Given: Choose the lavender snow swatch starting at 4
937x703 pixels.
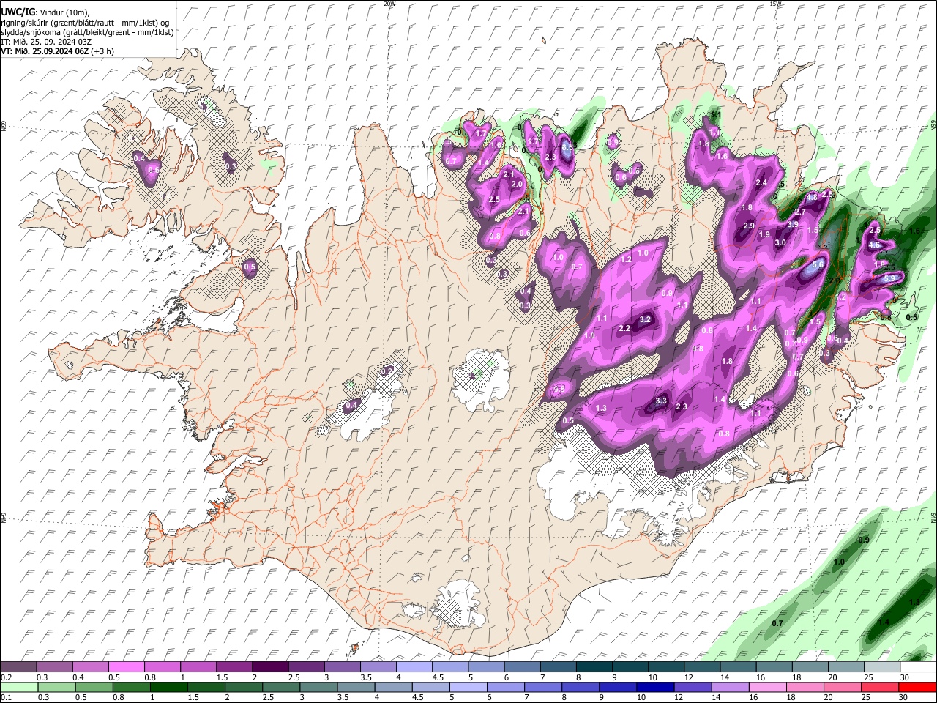Looking at the screenshot, I should pos(414,667).
